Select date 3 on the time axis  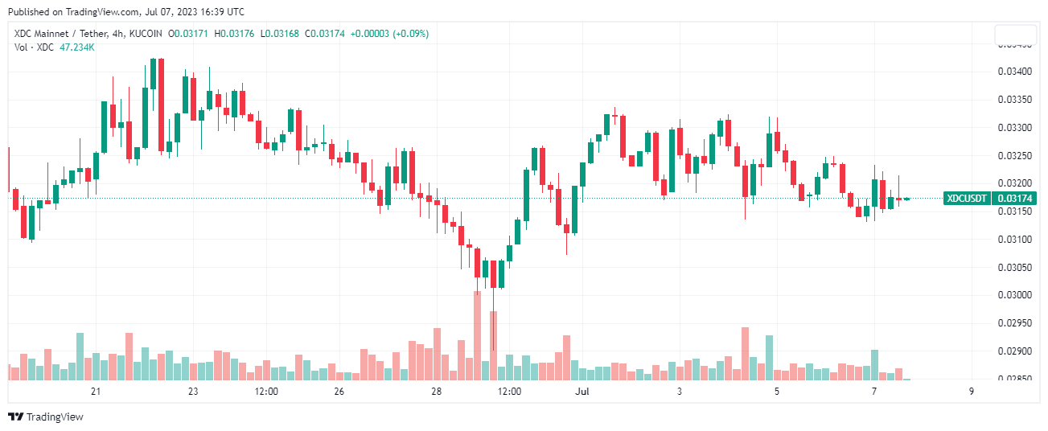(680, 392)
